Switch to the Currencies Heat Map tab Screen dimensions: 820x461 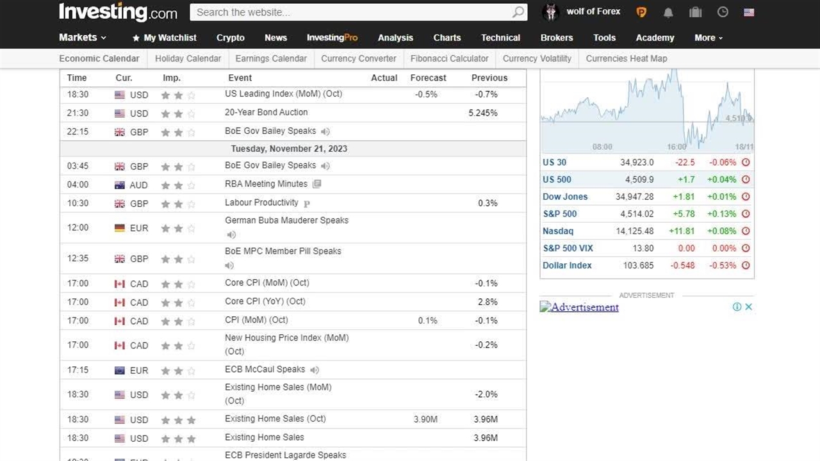pos(626,58)
